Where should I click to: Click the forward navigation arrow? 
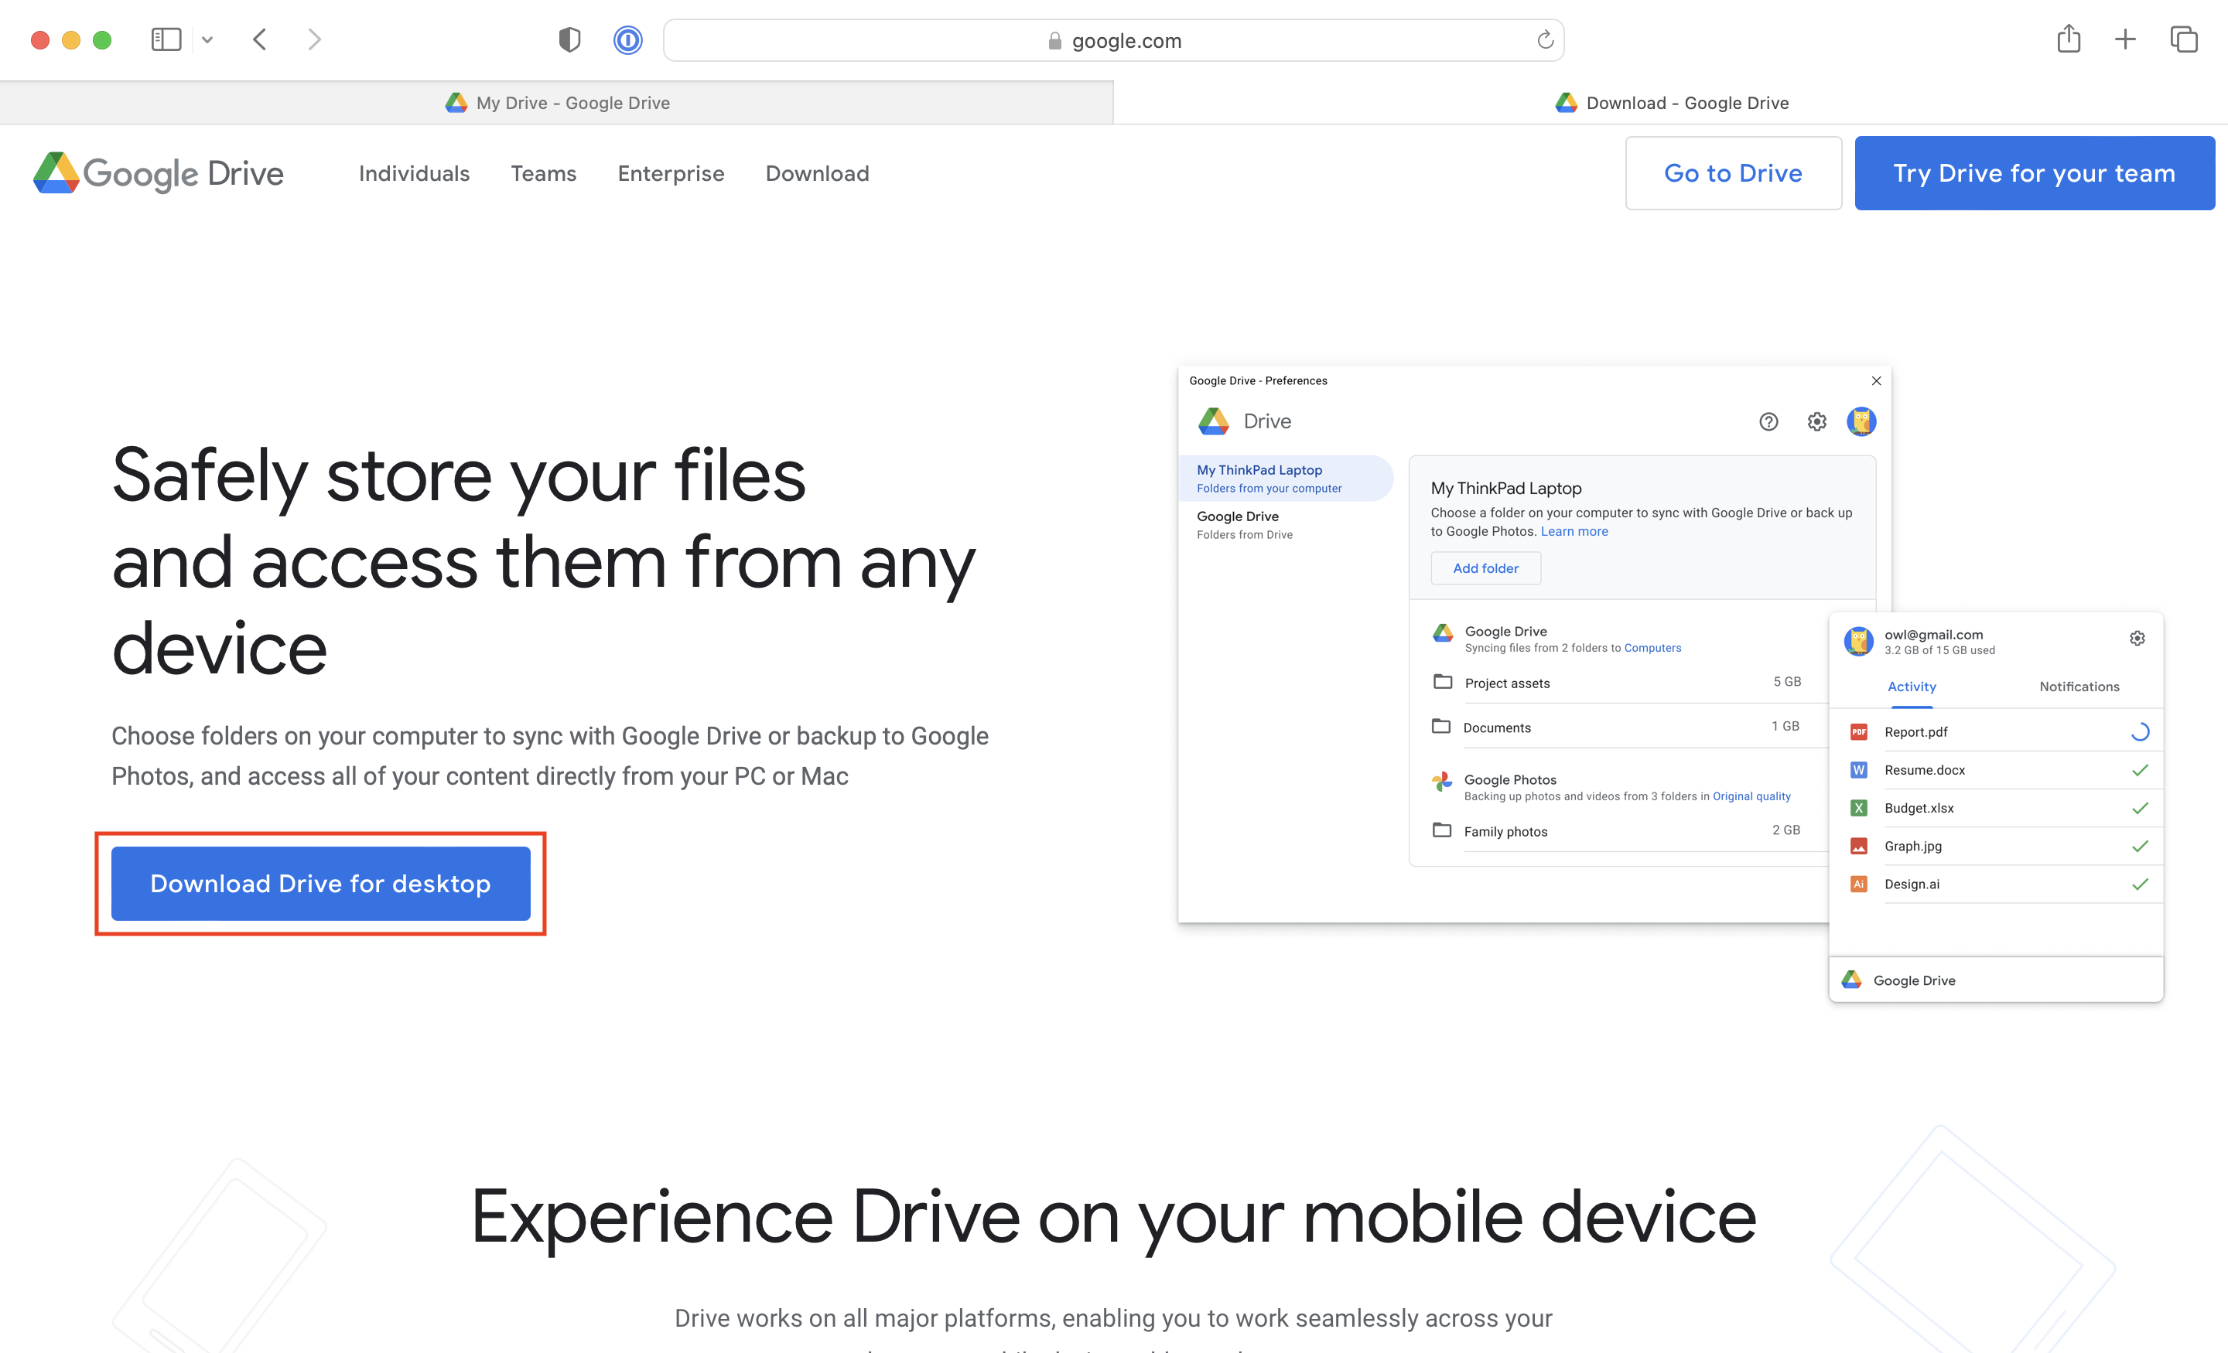tap(314, 39)
